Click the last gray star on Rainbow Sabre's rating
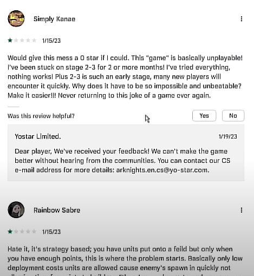The image size is (254, 276). pyautogui.click(x=34, y=232)
